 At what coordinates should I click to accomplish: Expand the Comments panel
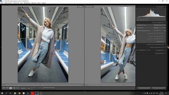pyautogui.click(x=165, y=53)
